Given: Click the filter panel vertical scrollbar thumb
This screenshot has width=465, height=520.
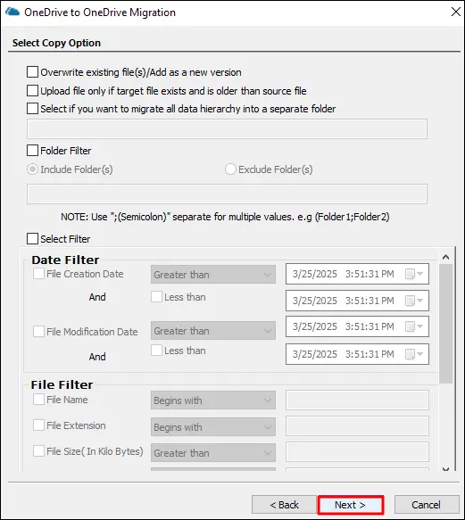Looking at the screenshot, I should coord(445,324).
